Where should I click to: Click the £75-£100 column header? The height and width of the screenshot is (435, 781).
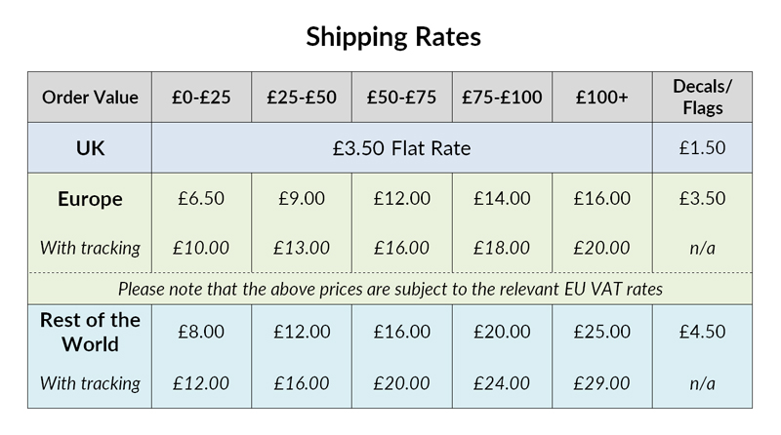502,98
